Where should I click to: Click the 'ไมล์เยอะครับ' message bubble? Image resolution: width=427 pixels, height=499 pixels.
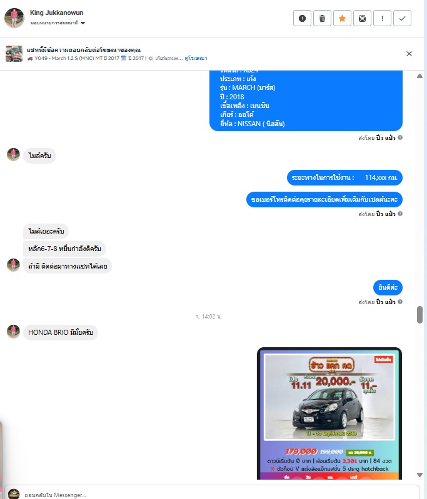click(x=46, y=231)
